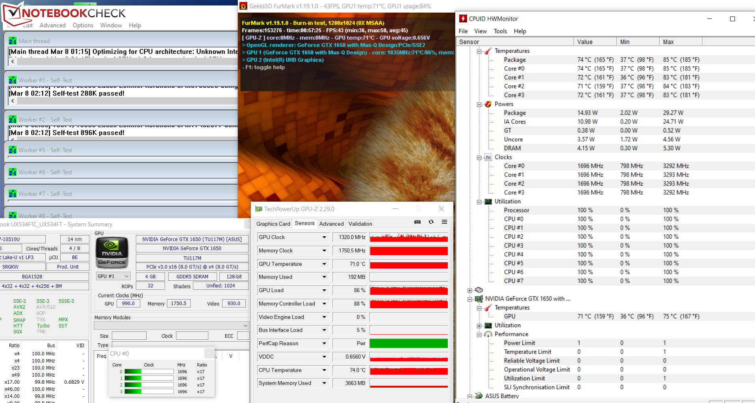Image resolution: width=755 pixels, height=403 pixels.
Task: Click the PerfCap Reason green bar
Action: (x=409, y=344)
